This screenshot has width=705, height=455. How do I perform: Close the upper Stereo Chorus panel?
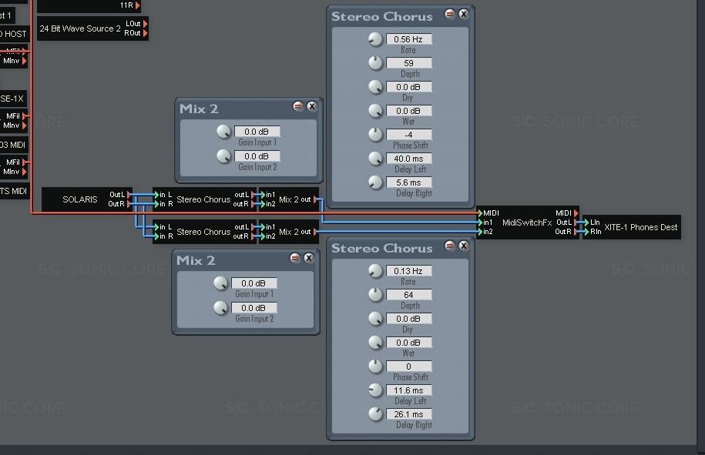pyautogui.click(x=463, y=14)
